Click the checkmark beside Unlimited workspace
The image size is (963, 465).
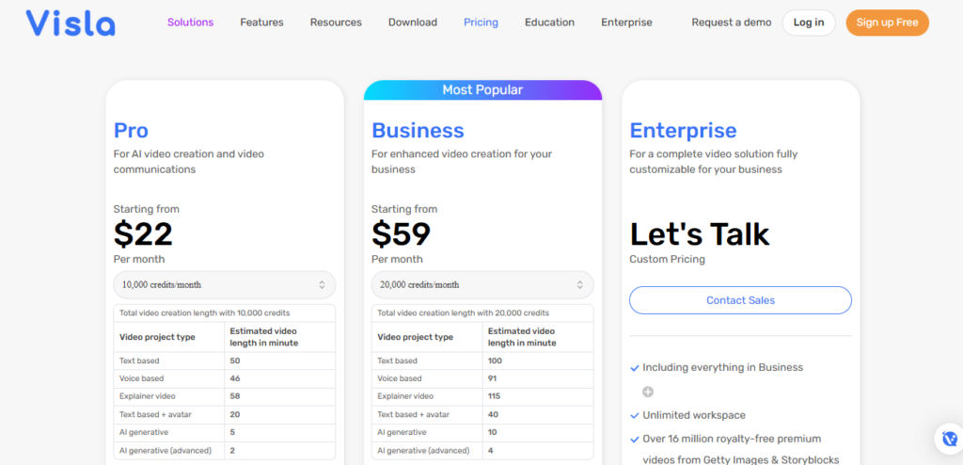pos(635,415)
